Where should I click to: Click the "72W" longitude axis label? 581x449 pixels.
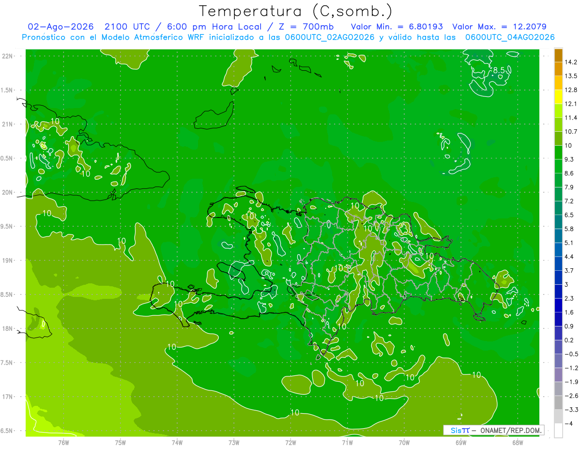pos(290,442)
